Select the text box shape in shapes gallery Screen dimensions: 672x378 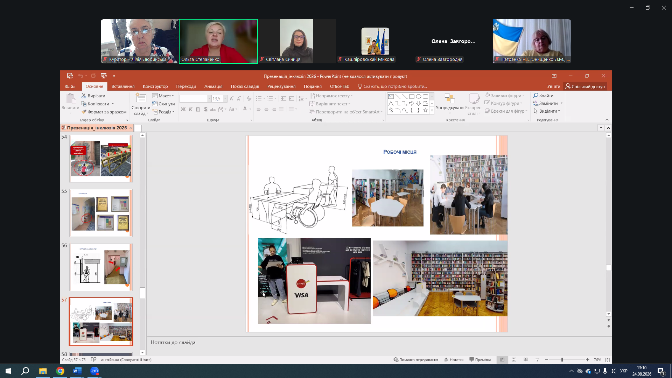tap(391, 97)
